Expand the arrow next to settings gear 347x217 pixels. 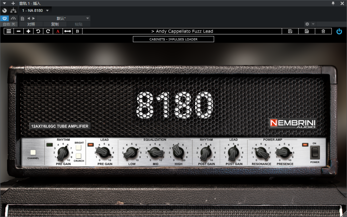[313, 24]
